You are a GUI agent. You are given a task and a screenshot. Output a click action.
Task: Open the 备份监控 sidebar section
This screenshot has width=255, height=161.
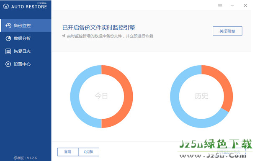(x=26, y=26)
